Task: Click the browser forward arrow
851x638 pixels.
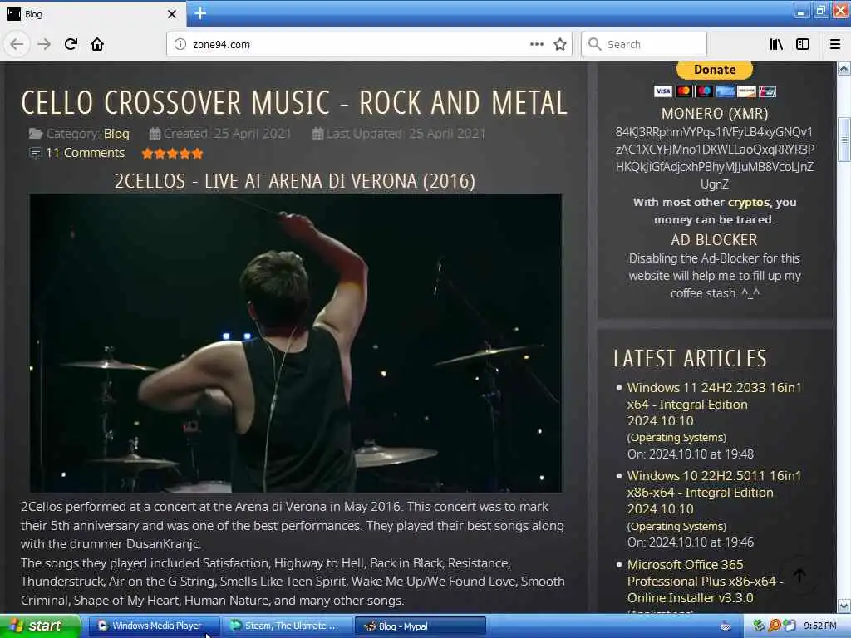Action: click(44, 44)
